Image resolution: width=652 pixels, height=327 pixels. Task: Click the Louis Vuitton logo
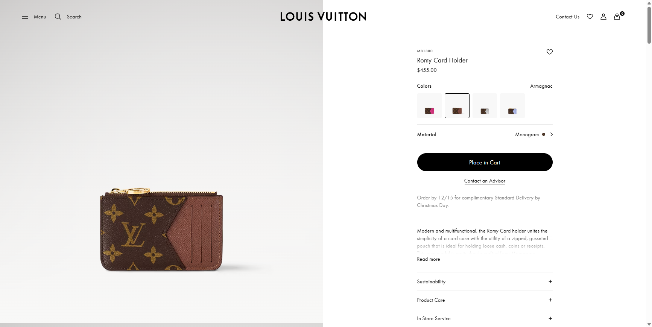(323, 16)
